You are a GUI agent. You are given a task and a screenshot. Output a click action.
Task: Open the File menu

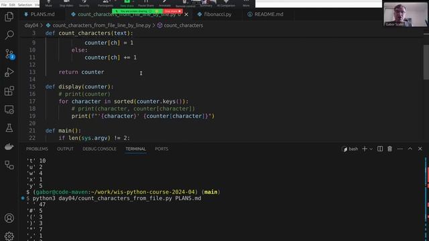click(x=4, y=5)
